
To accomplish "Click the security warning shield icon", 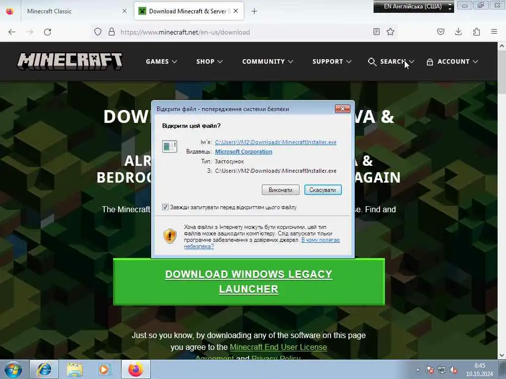I will tap(170, 236).
